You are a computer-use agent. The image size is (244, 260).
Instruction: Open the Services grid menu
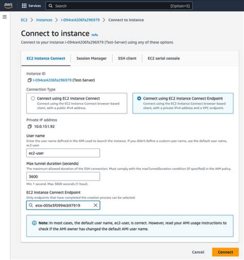(24, 6)
